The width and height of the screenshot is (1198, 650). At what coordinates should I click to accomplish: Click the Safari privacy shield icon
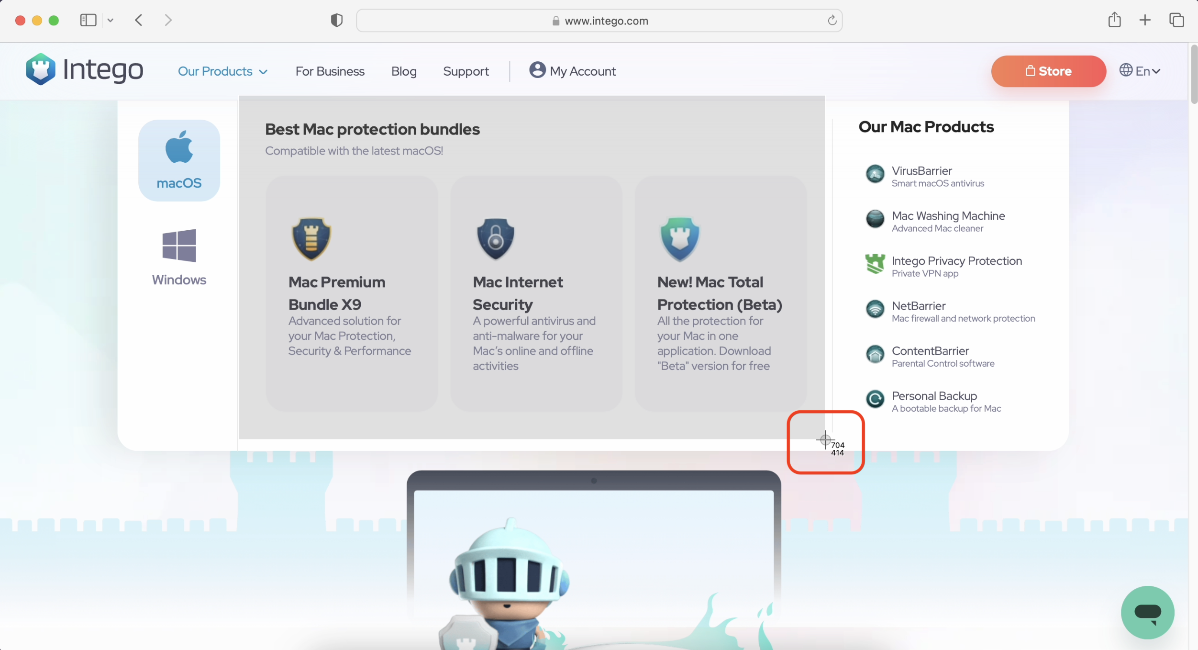pyautogui.click(x=336, y=20)
